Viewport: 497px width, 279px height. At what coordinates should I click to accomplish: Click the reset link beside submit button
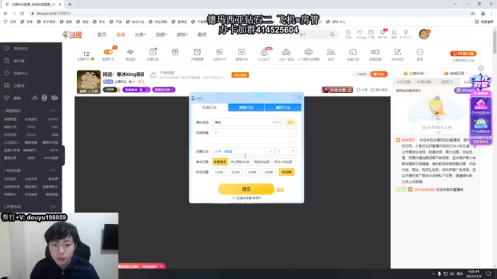[280, 190]
